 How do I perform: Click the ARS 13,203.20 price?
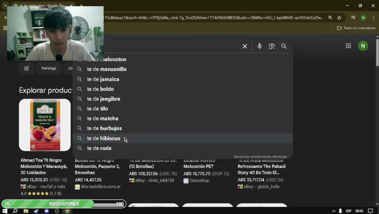pyautogui.click(x=34, y=180)
